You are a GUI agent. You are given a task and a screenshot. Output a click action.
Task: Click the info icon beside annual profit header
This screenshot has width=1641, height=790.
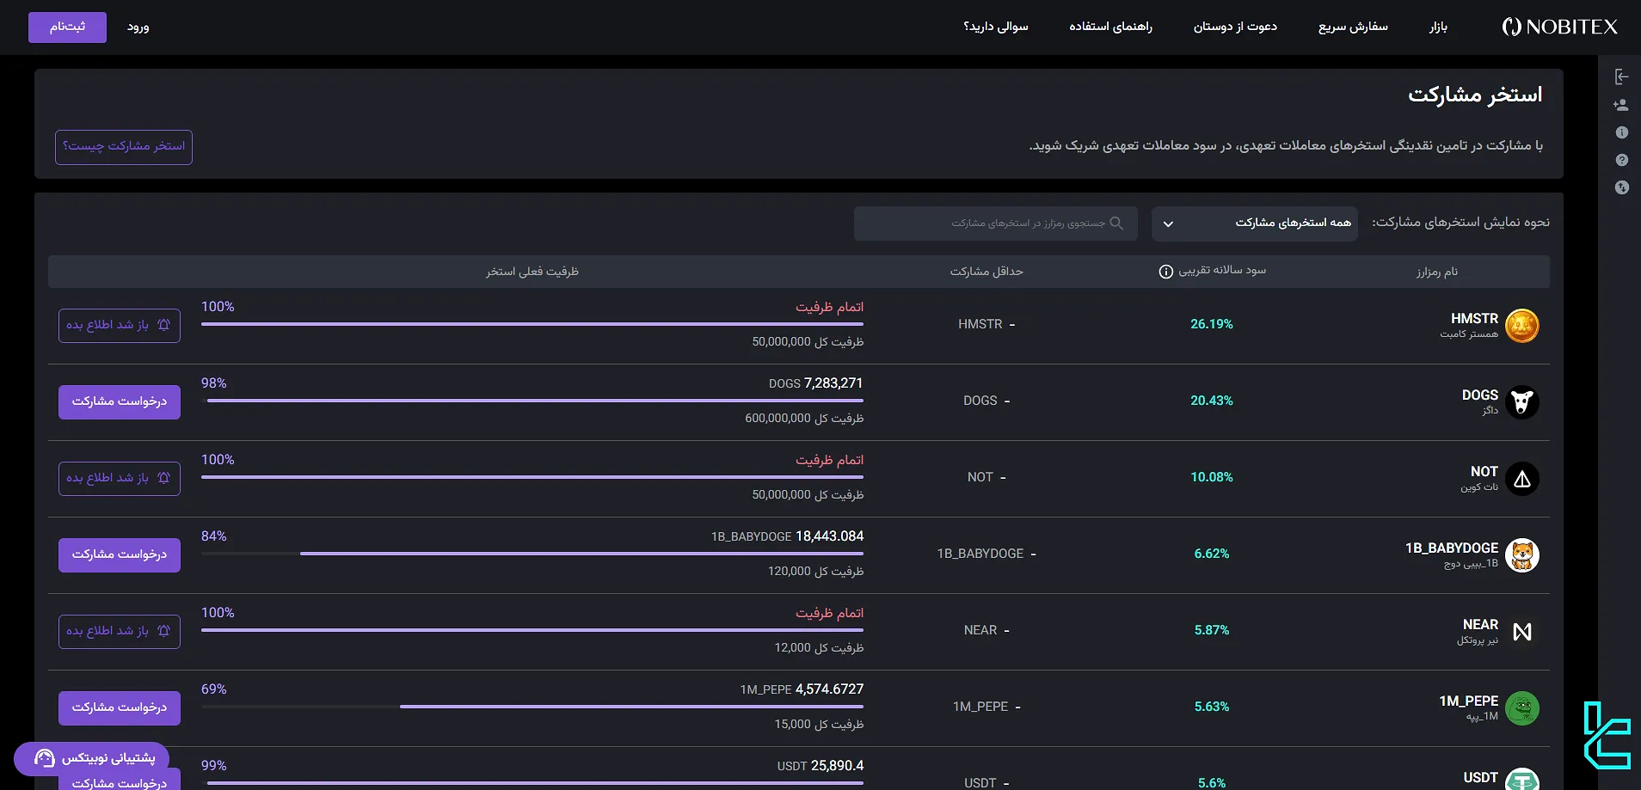click(1165, 272)
